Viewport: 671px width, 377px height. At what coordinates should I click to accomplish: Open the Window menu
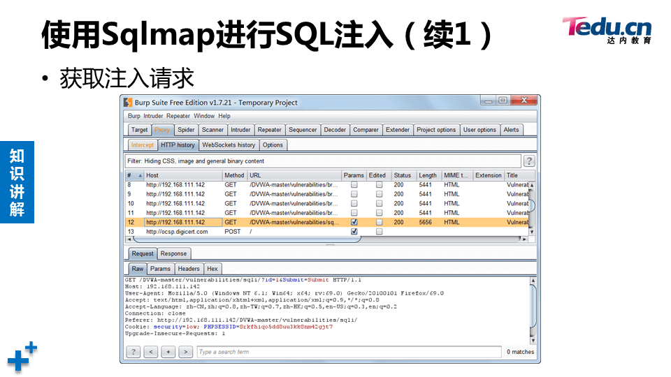(x=204, y=116)
